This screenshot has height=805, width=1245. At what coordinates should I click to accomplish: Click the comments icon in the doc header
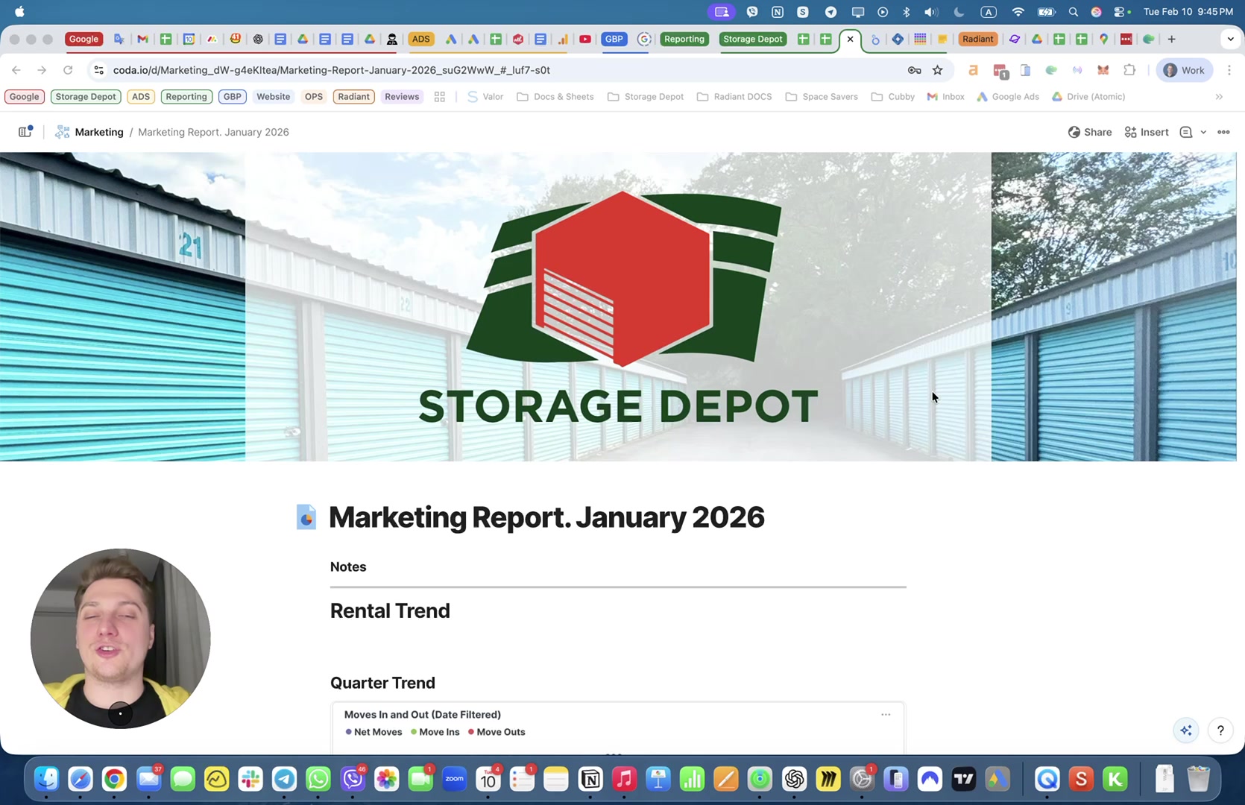[x=1186, y=132]
